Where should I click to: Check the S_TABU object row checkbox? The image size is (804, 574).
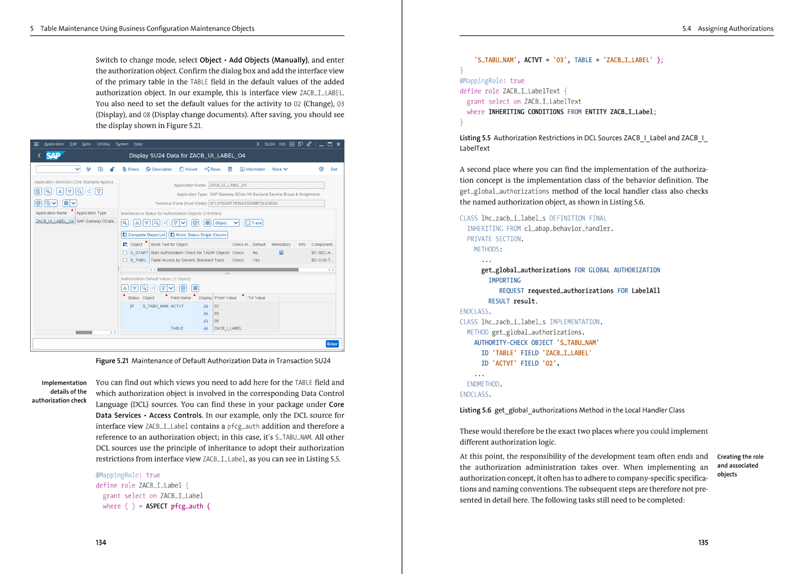point(125,260)
